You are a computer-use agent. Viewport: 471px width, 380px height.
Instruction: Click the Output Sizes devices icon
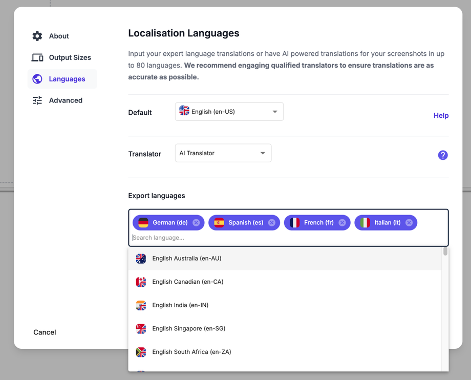(x=37, y=57)
